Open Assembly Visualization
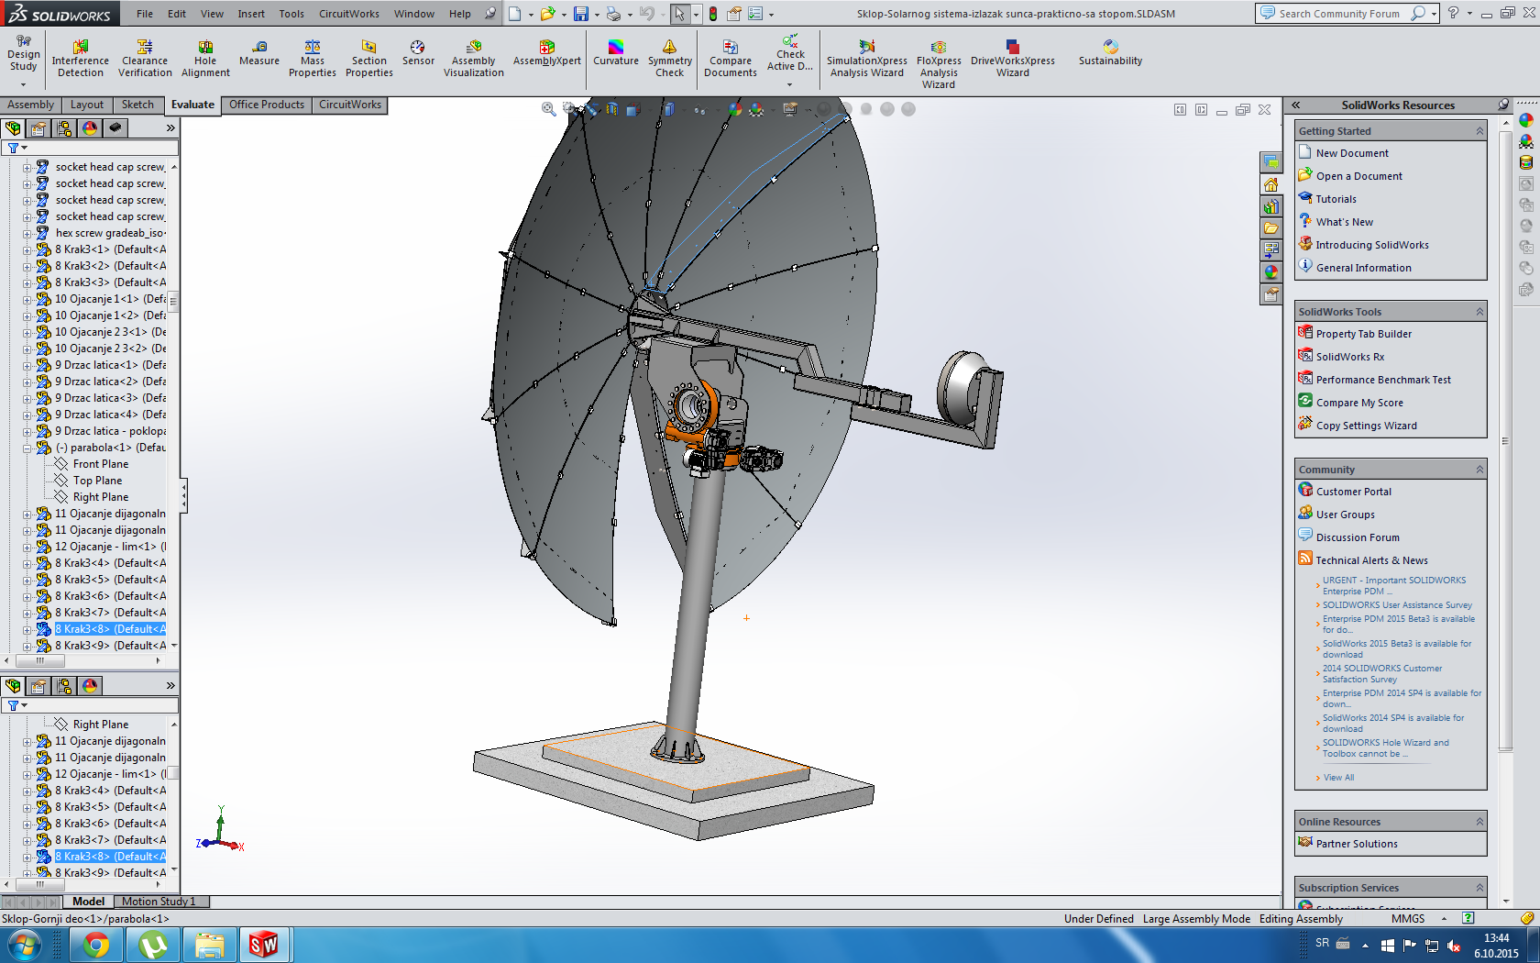Screen dimensions: 1540x963 474,59
